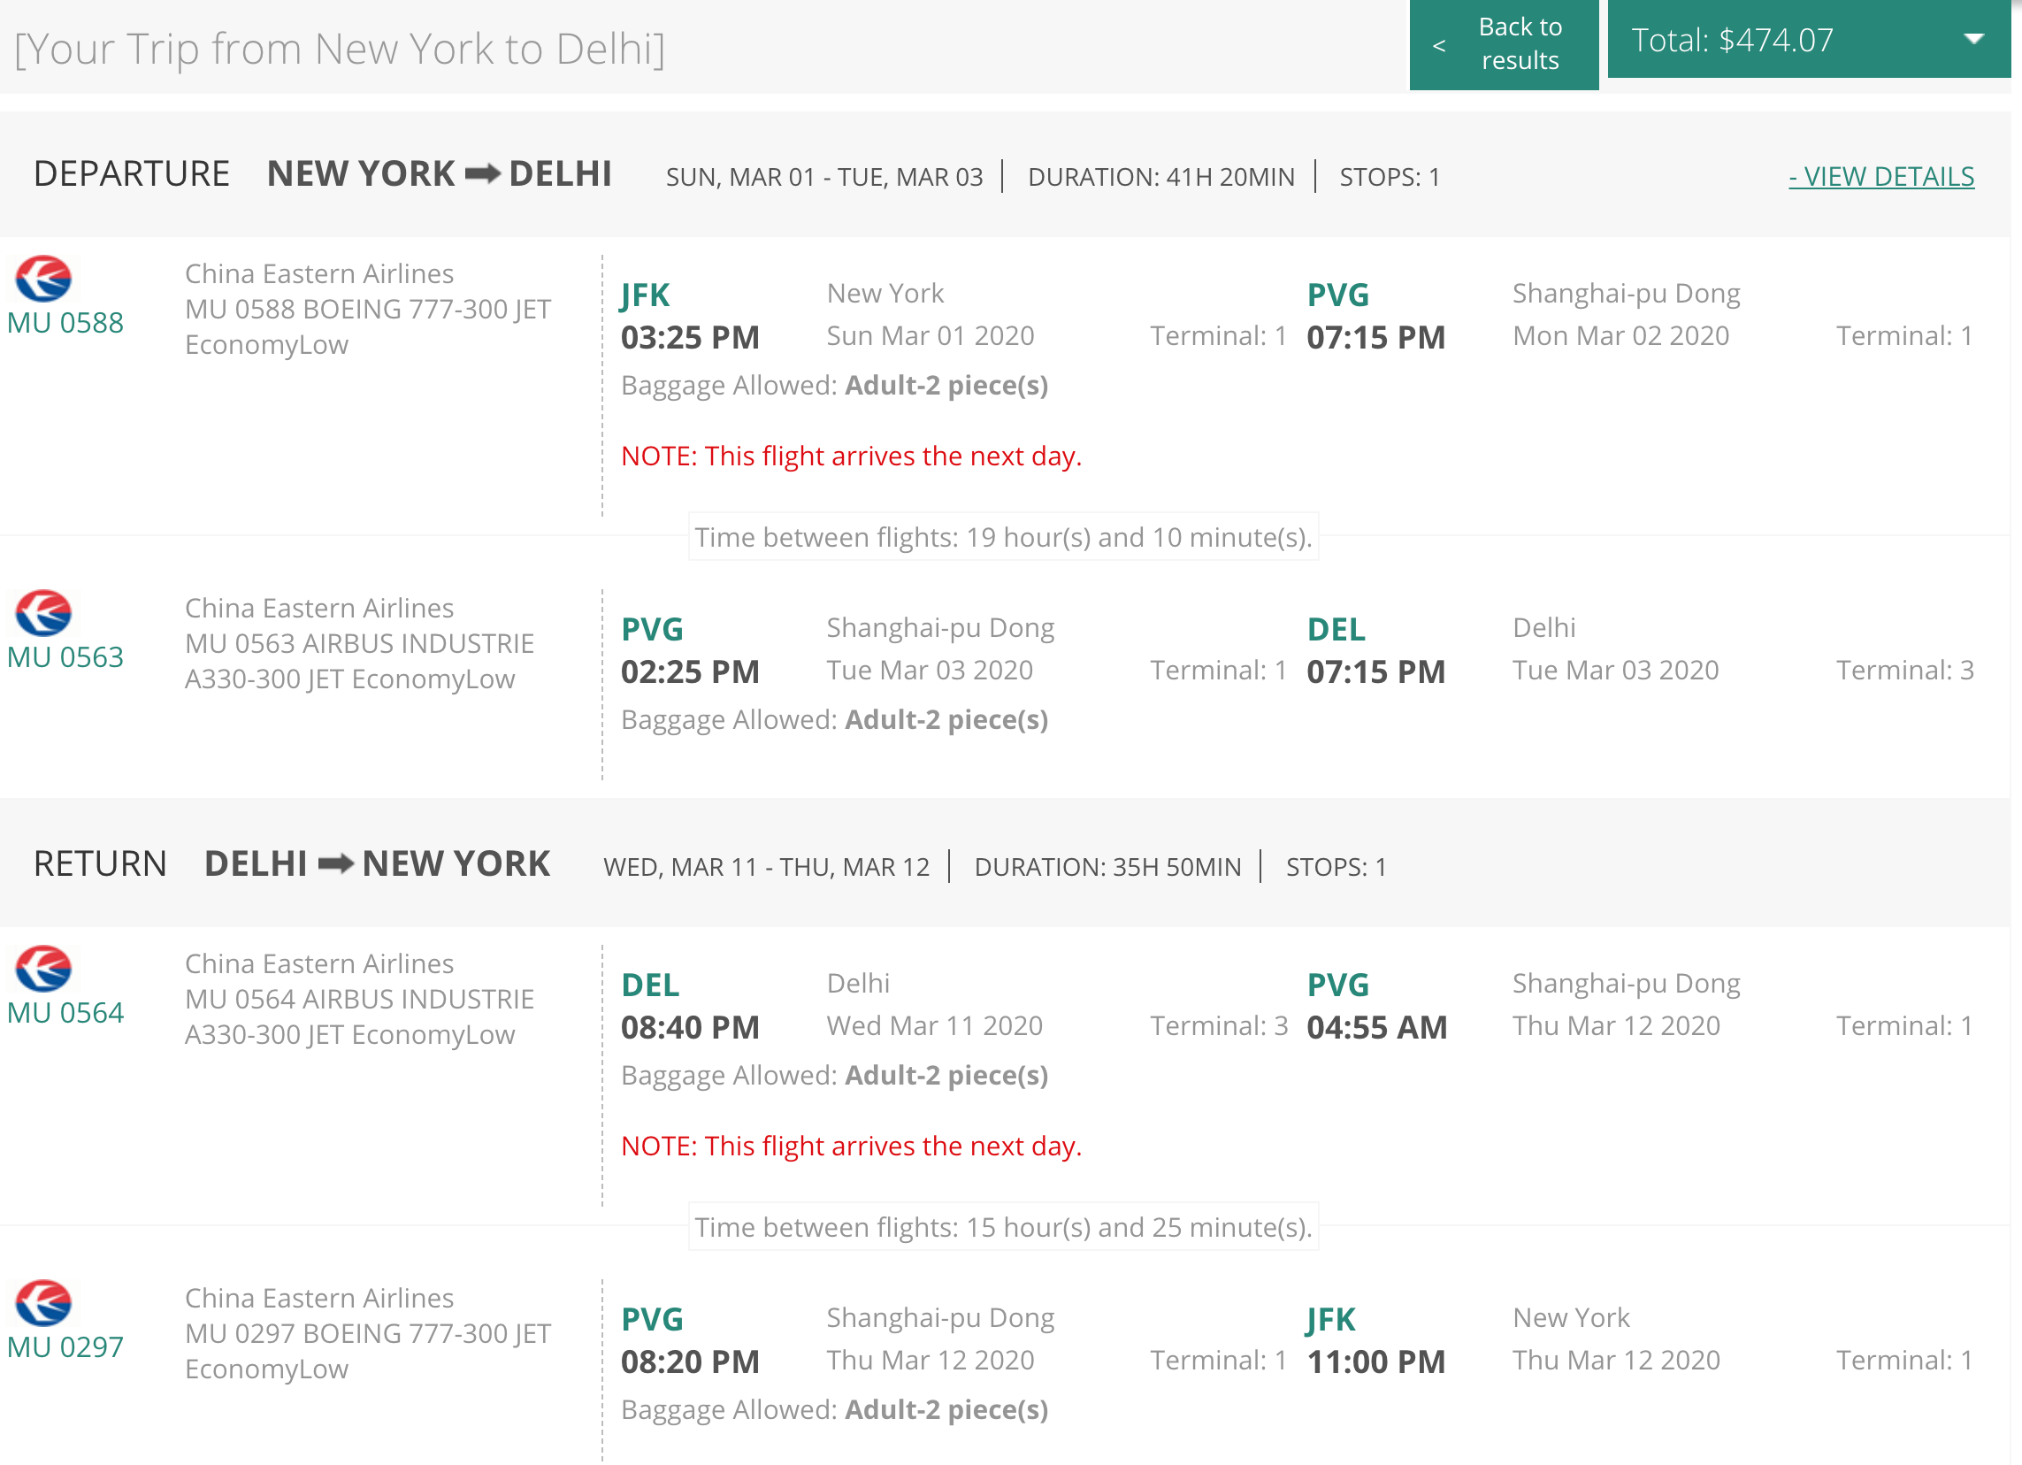Click China Eastern logo beside MU 0564
The height and width of the screenshot is (1465, 2022).
coord(42,970)
